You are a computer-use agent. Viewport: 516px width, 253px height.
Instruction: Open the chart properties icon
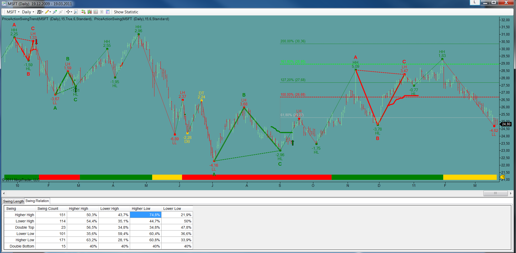108,12
